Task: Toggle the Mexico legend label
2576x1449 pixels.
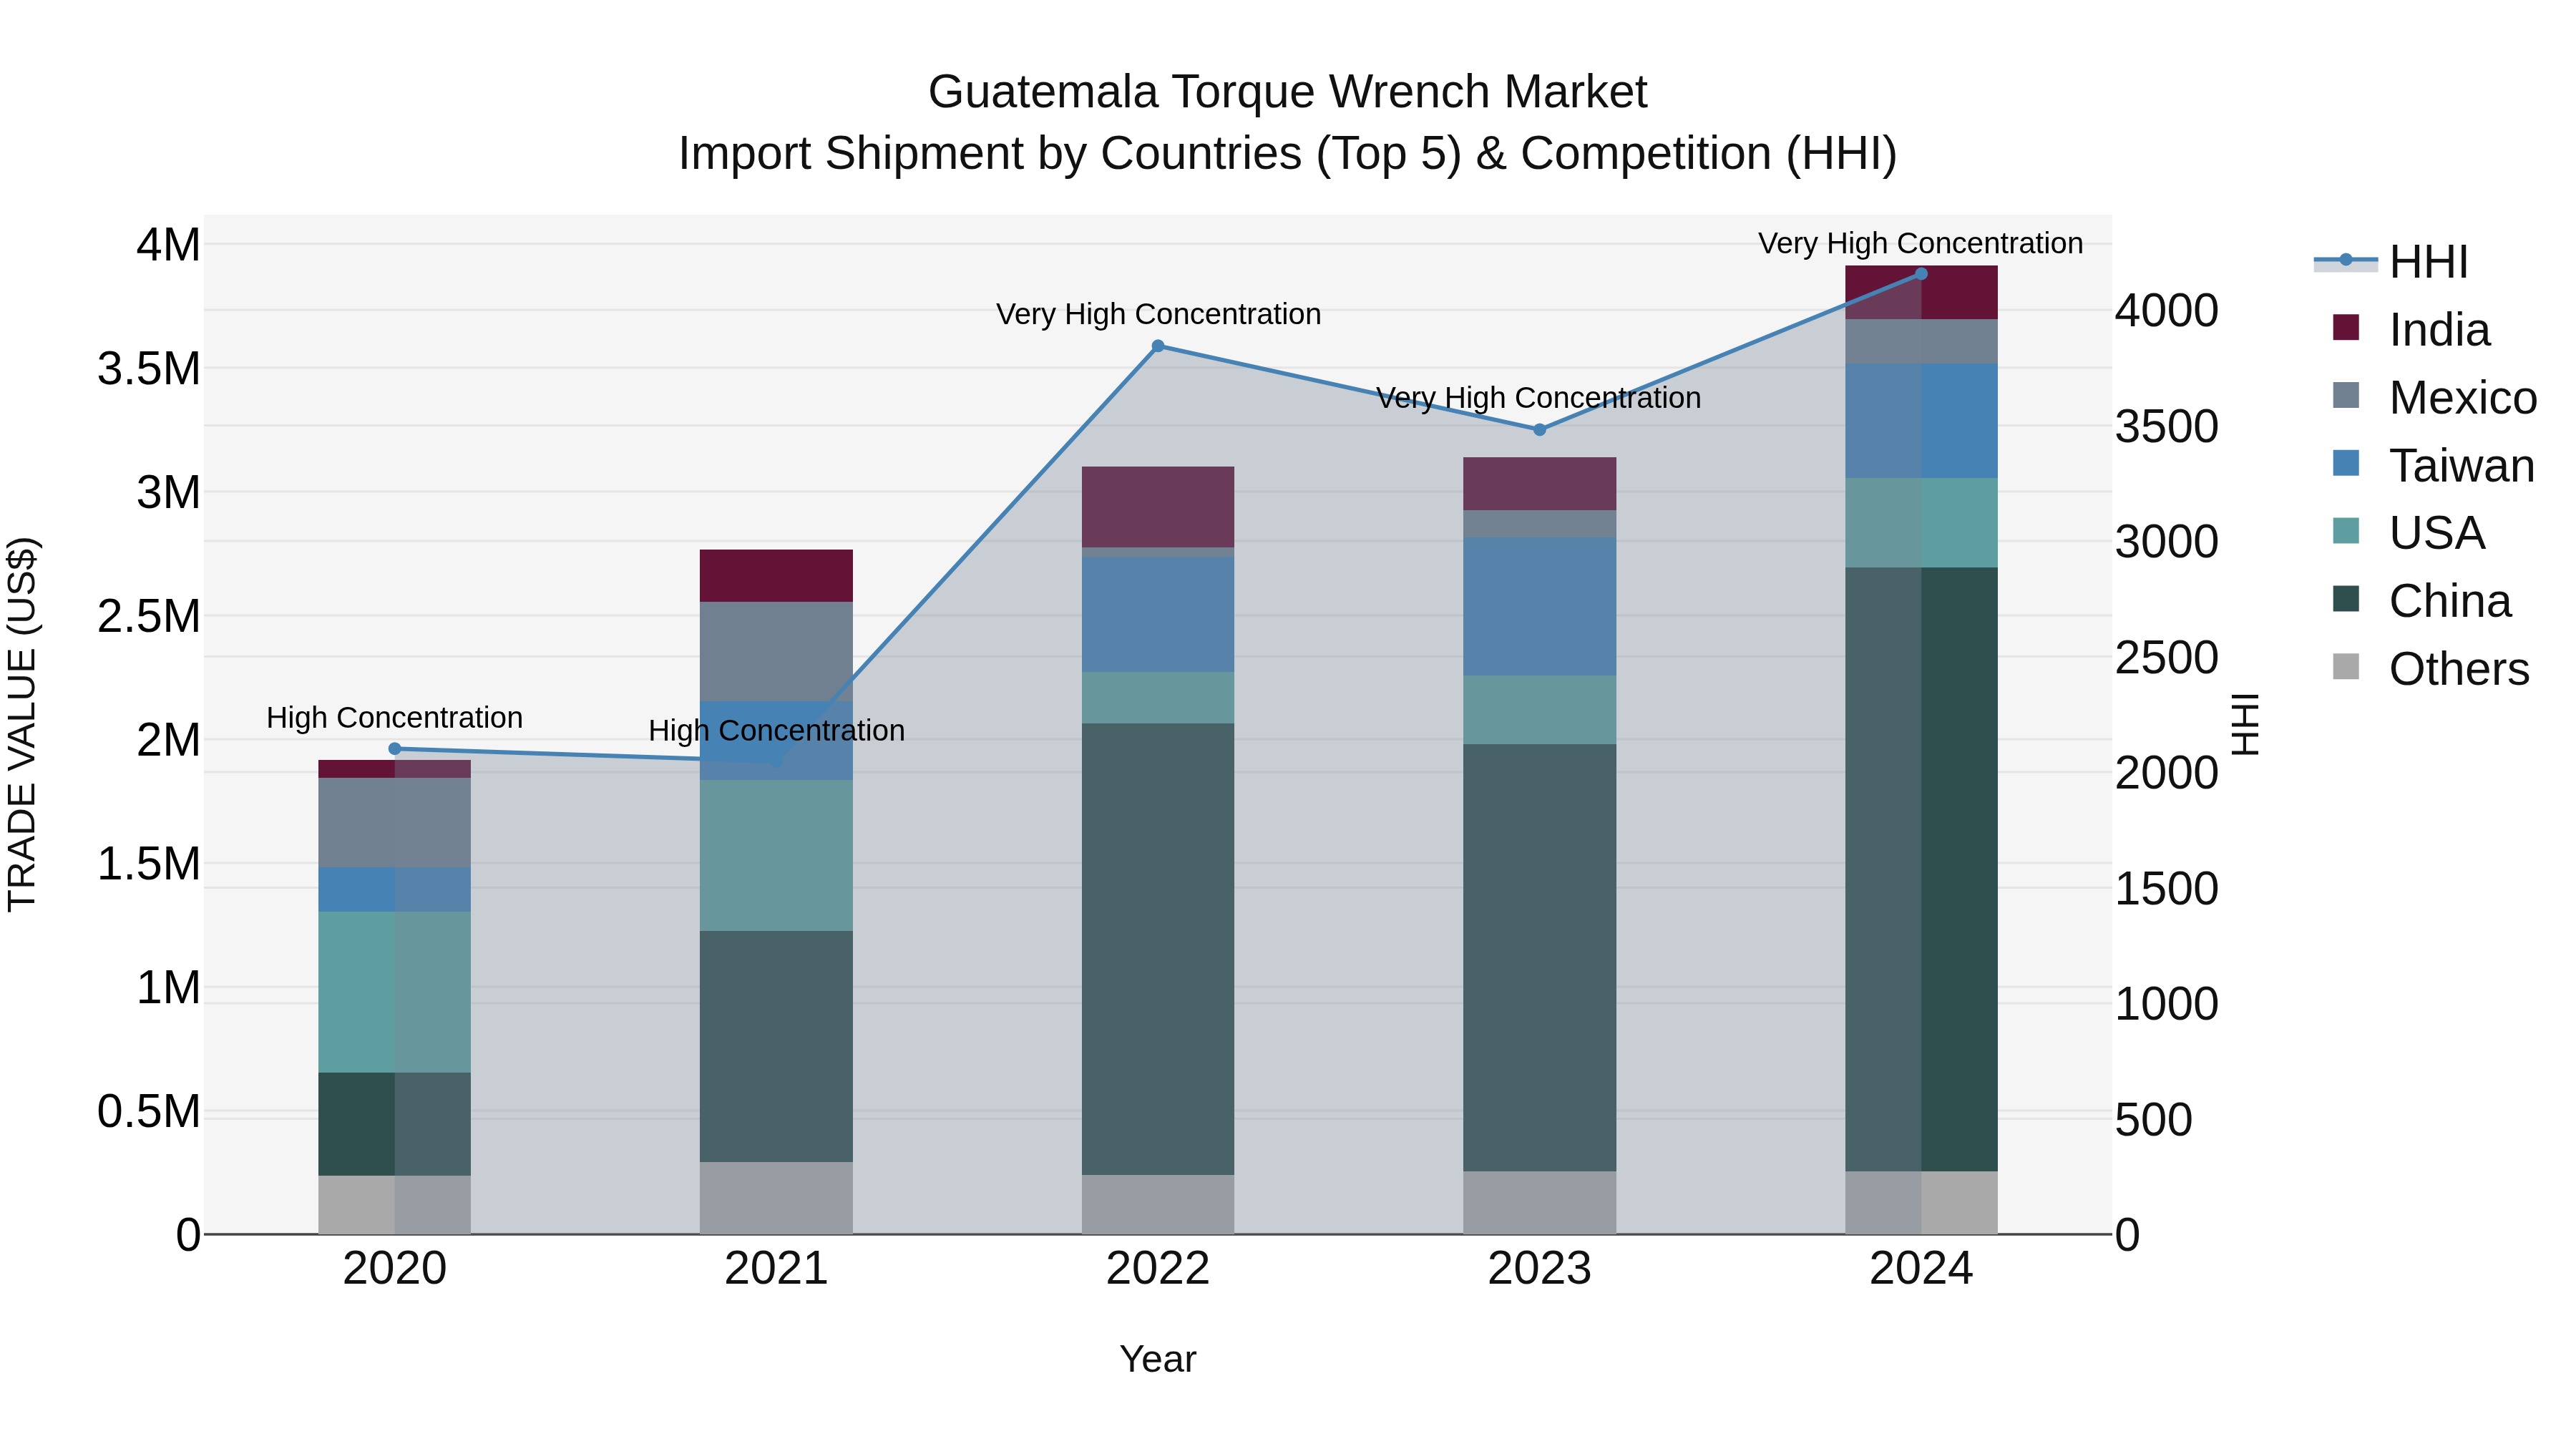Action: 2463,398
